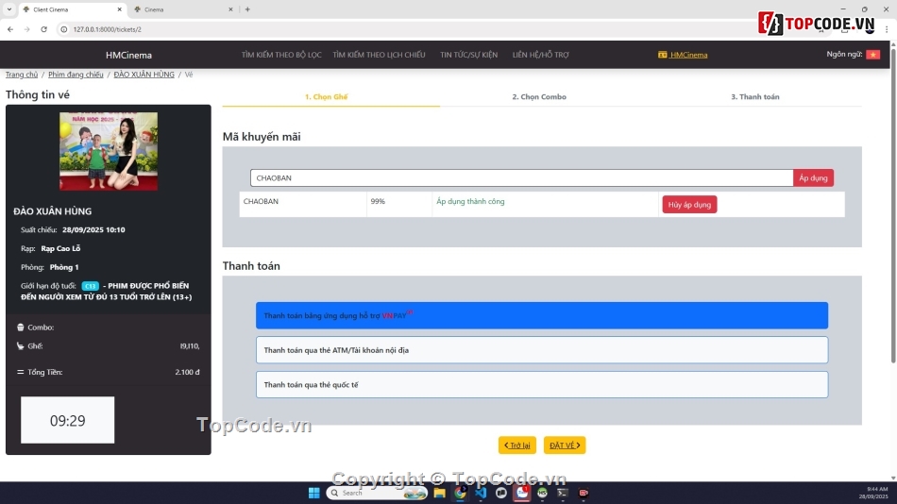Open the Terminal icon in the taskbar
Screen dimensions: 897x504
coord(563,493)
